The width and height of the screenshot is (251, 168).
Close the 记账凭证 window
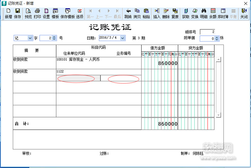coord(245,3)
